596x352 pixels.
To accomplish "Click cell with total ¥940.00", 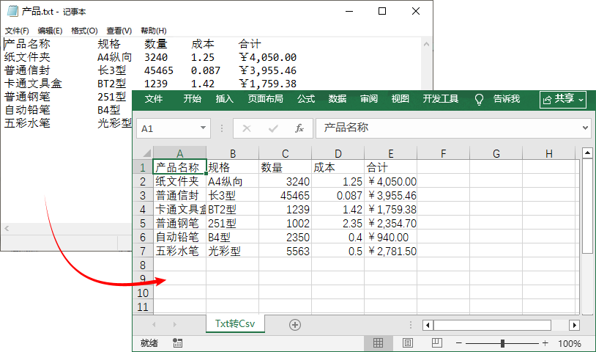I will click(391, 238).
